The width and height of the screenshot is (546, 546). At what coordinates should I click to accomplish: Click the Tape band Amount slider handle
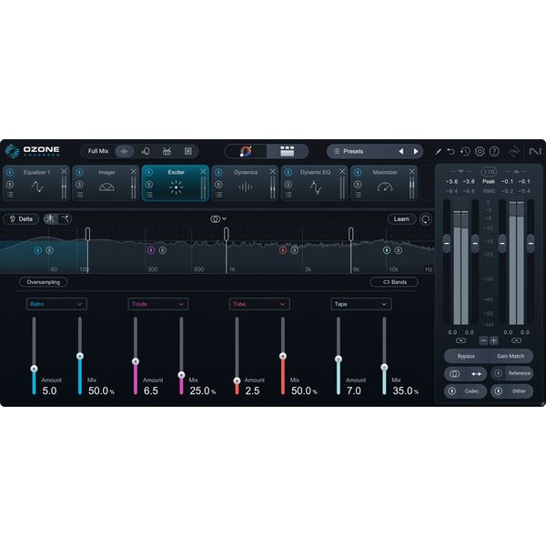(x=339, y=359)
